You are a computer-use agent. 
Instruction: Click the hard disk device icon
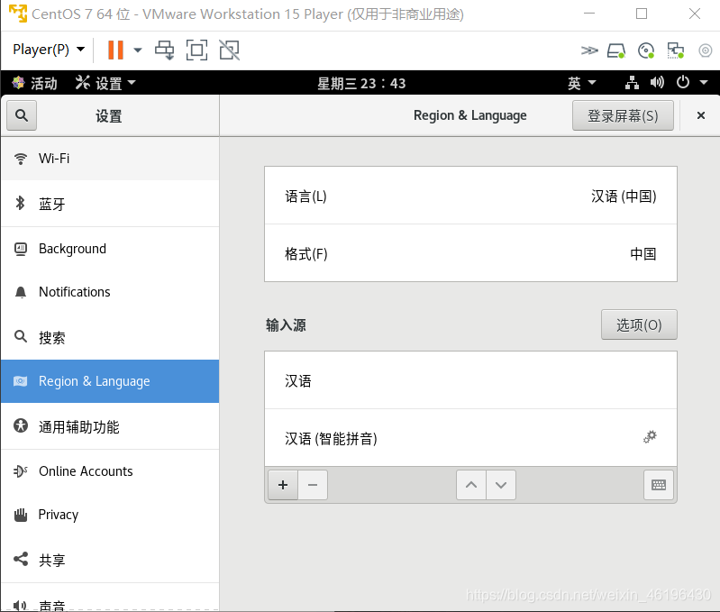616,50
